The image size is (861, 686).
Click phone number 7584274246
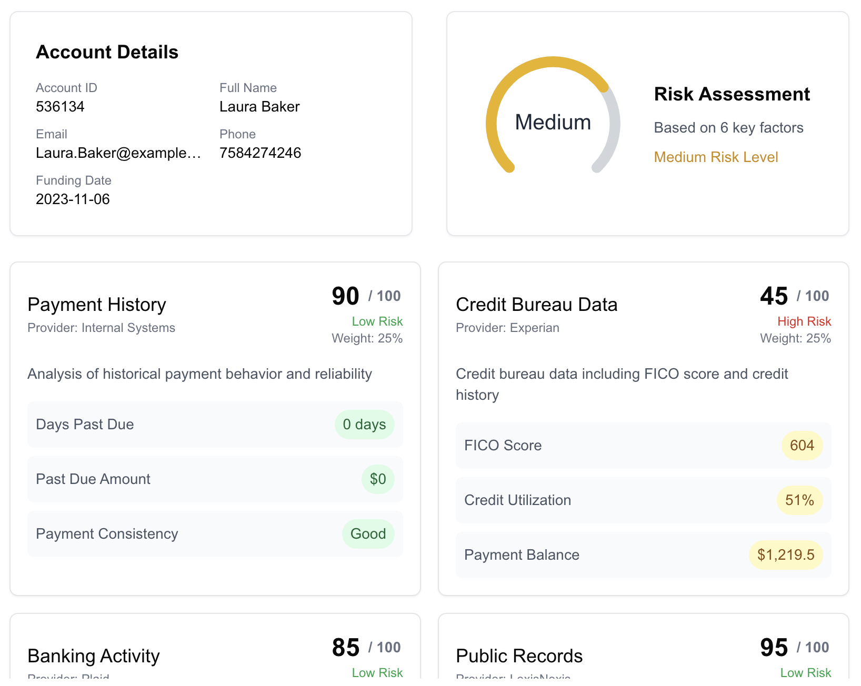click(260, 153)
